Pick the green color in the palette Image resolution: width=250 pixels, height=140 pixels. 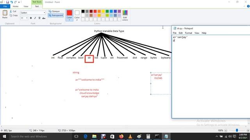(x=107, y=11)
